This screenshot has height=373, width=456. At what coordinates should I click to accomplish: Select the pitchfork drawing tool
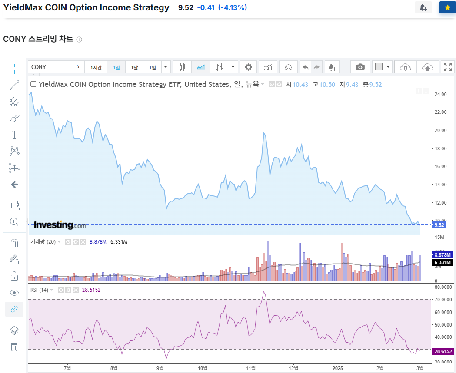(x=14, y=102)
